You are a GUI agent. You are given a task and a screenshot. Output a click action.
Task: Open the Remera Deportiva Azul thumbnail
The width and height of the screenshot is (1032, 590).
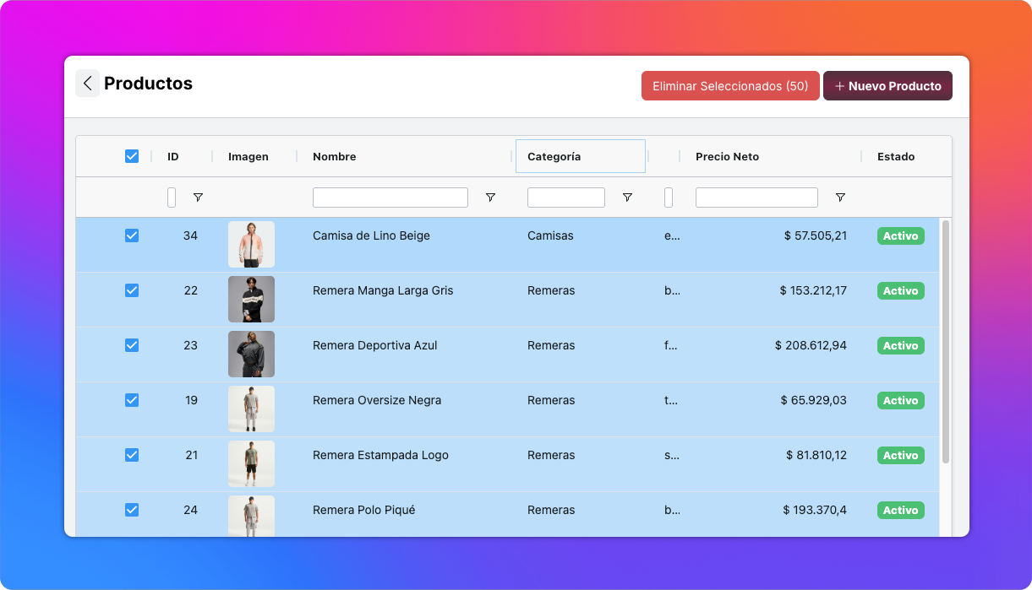point(251,354)
